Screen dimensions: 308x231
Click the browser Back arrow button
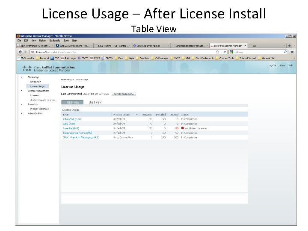click(x=20, y=52)
